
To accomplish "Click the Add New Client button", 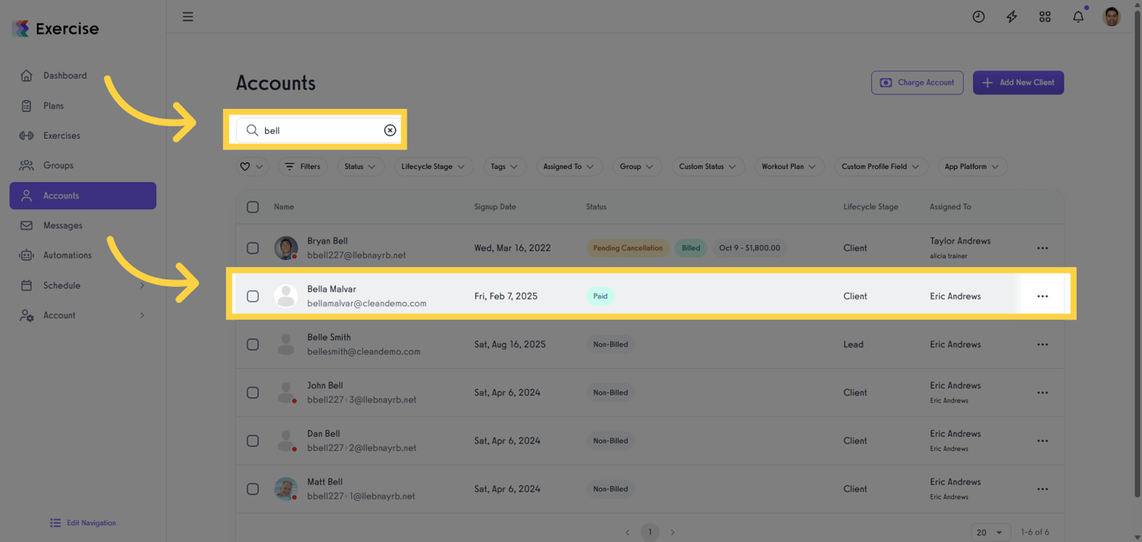I will coord(1017,82).
